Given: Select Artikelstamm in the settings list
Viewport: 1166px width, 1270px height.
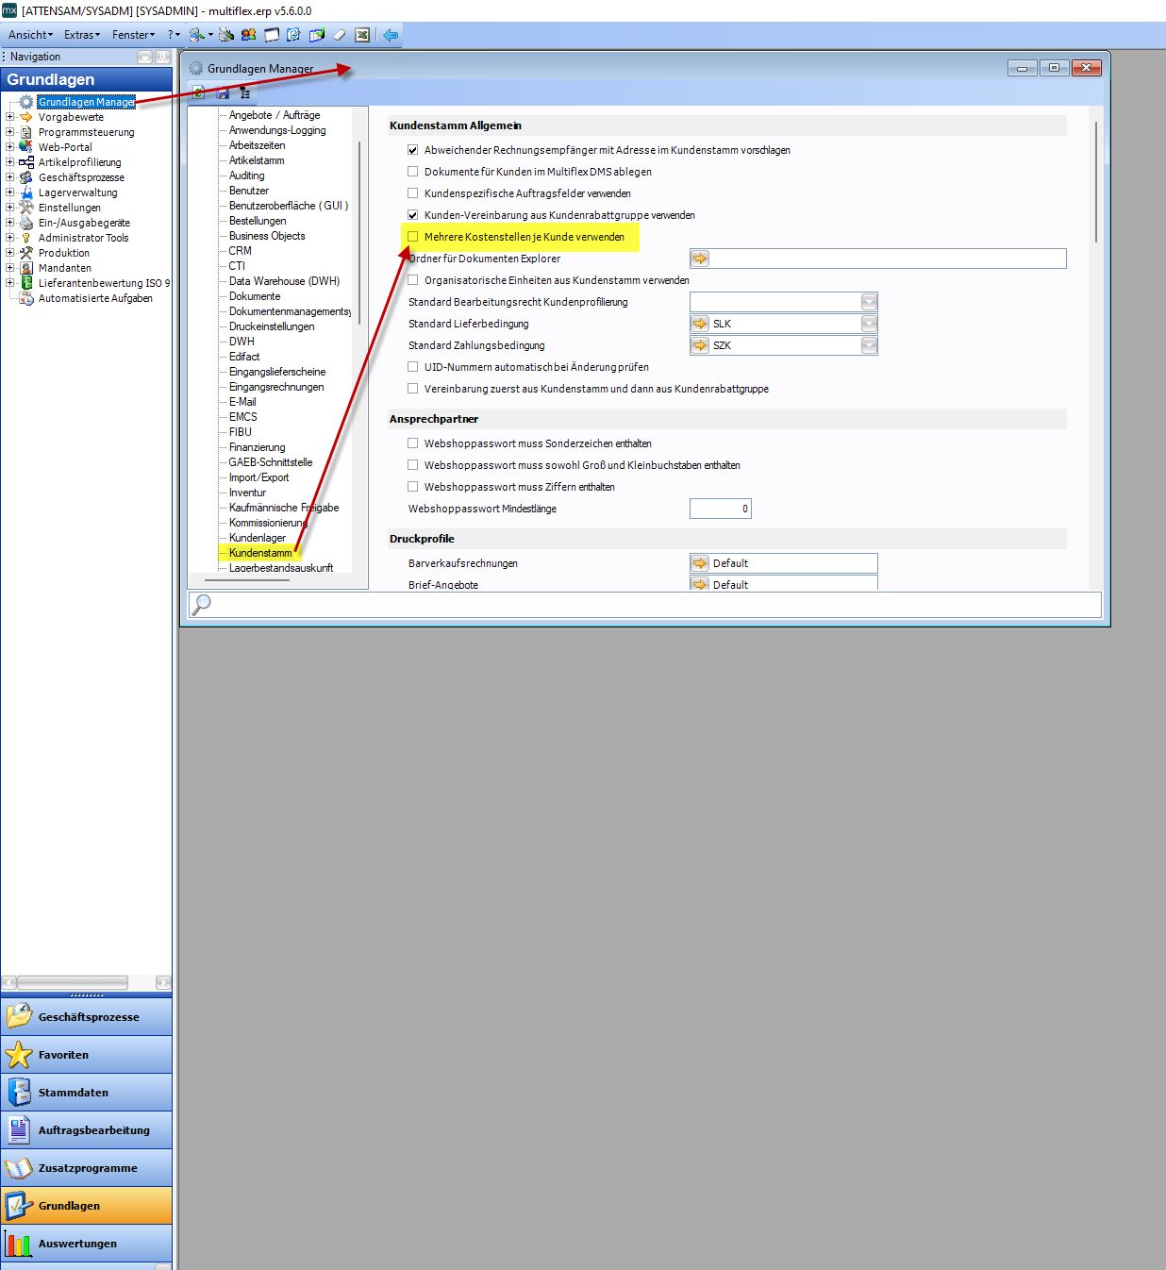Looking at the screenshot, I should click(x=257, y=160).
